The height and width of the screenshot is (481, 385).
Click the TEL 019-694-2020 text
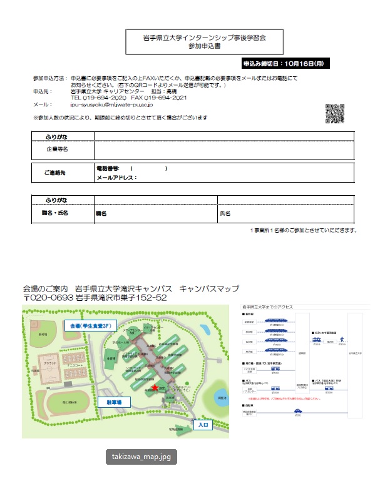[x=98, y=98]
